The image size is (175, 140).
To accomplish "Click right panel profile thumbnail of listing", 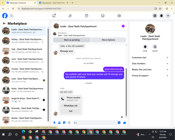I will [x=150, y=29].
